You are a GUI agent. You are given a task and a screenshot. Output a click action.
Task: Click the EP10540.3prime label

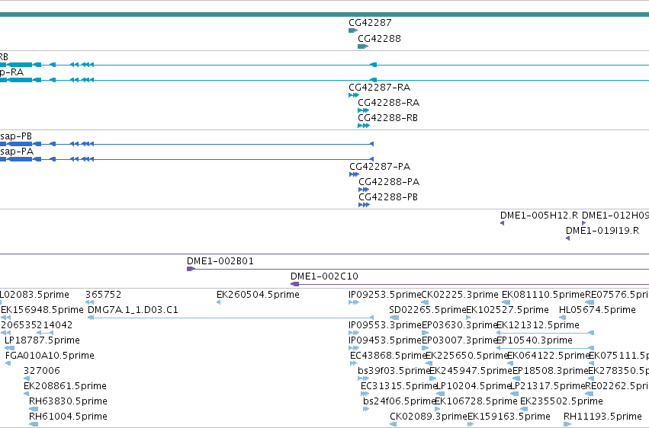(535, 341)
